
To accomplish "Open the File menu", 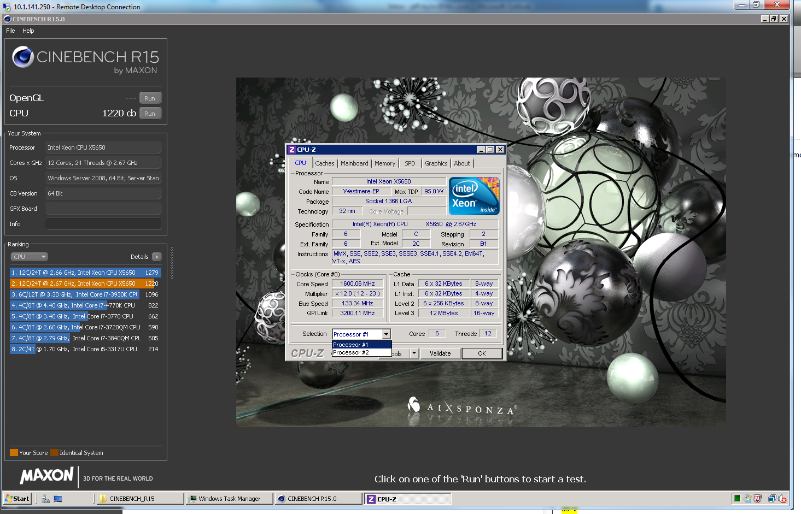I will [x=10, y=31].
